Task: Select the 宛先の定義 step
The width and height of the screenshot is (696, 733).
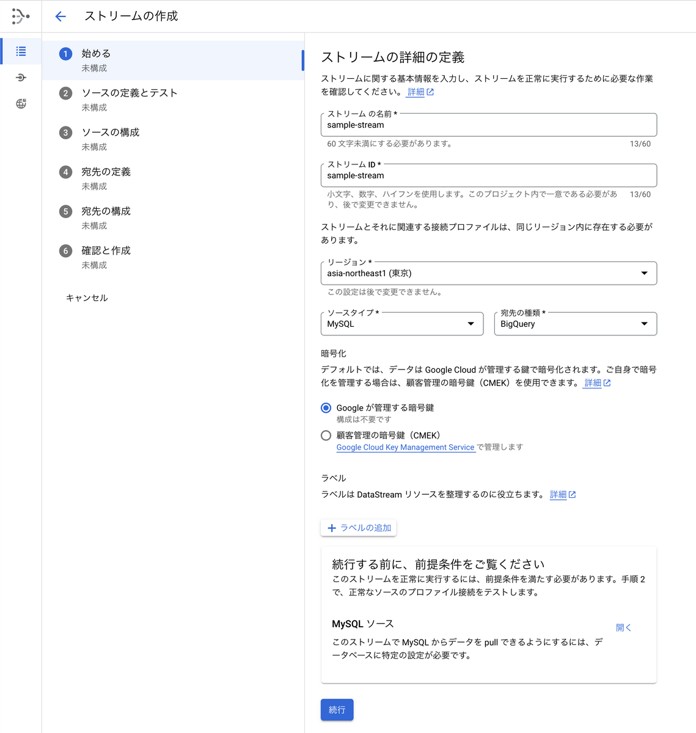Action: pos(173,178)
